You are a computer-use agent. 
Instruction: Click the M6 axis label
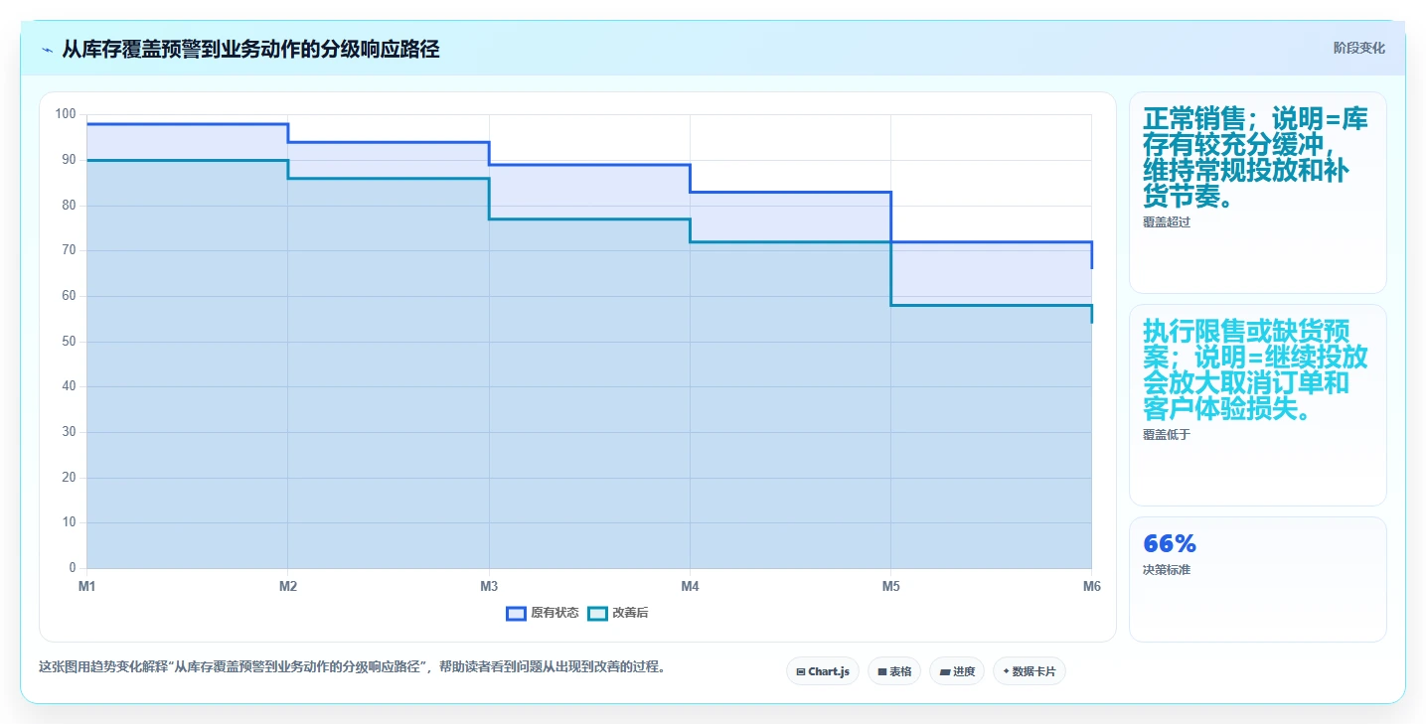[1091, 587]
